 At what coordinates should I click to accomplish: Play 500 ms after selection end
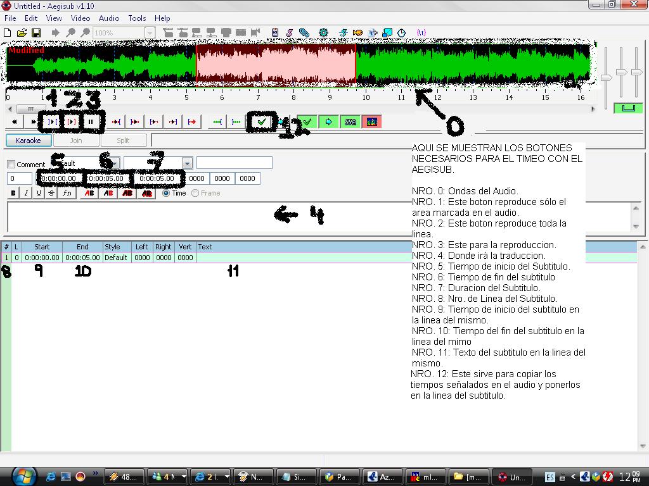[135, 122]
